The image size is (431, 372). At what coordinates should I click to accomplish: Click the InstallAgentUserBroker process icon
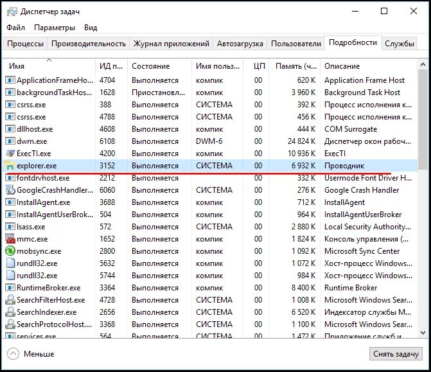pos(10,214)
